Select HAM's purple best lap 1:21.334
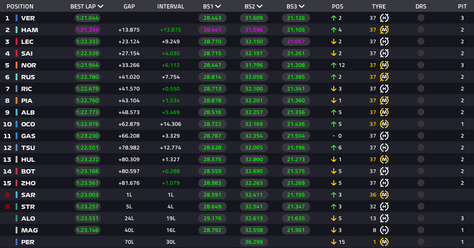 coord(87,30)
